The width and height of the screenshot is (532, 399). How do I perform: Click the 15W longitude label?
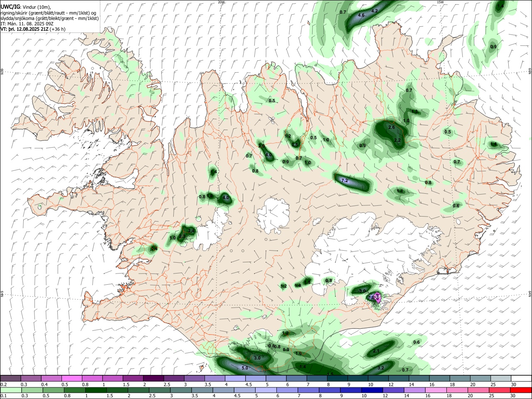pyautogui.click(x=440, y=2)
